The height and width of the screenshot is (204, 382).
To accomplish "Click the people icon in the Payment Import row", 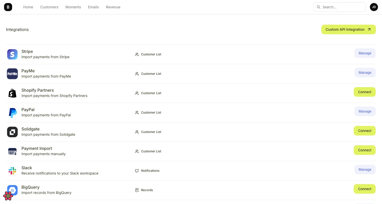I will (x=137, y=151).
